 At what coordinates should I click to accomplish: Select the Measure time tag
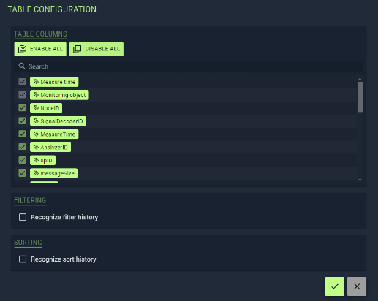(54, 82)
